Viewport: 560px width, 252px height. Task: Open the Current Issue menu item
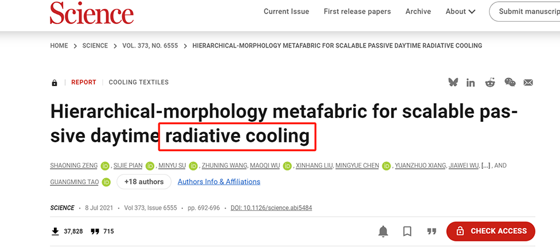coord(286,12)
